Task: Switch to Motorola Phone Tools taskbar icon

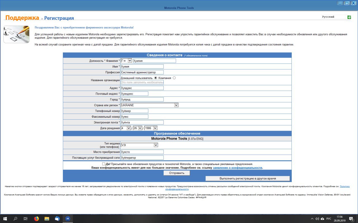Action: (x=67, y=219)
